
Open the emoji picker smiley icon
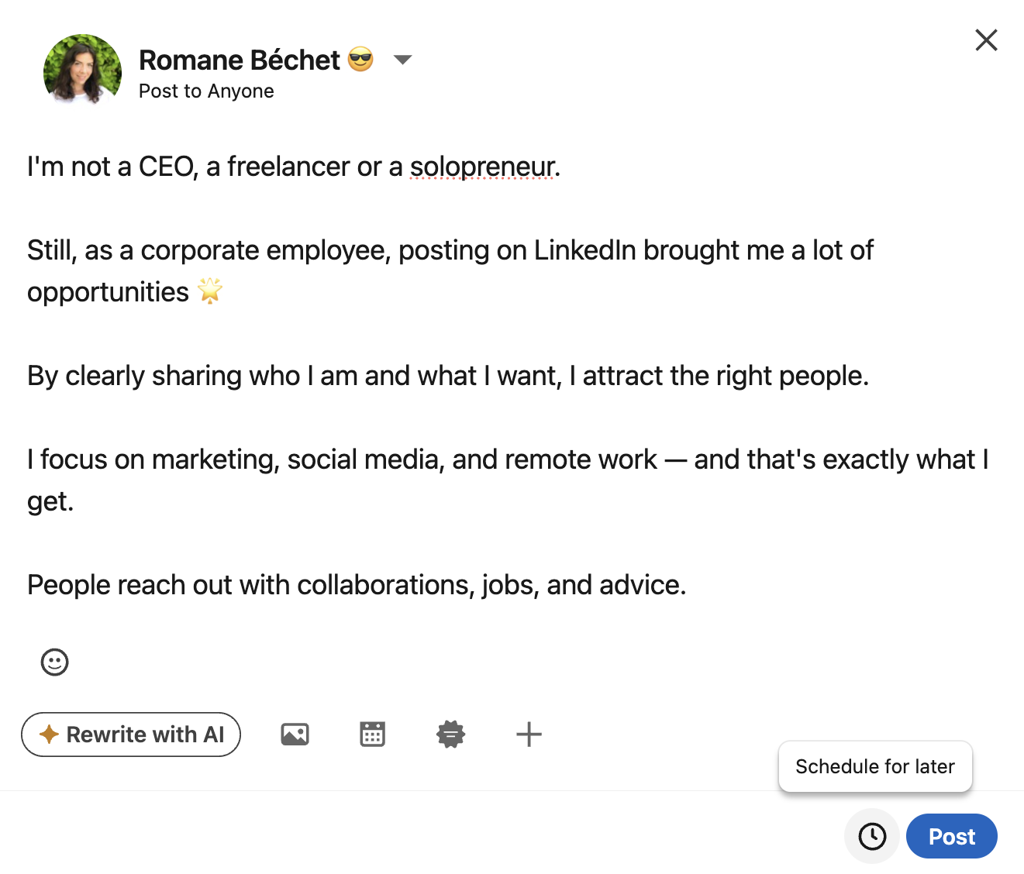pyautogui.click(x=54, y=662)
